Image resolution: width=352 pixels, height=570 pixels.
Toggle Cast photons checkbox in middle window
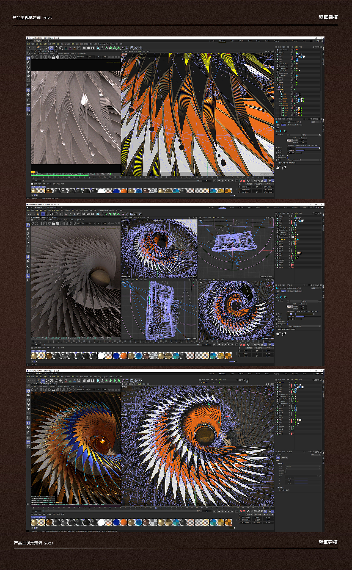pyautogui.click(x=288, y=324)
